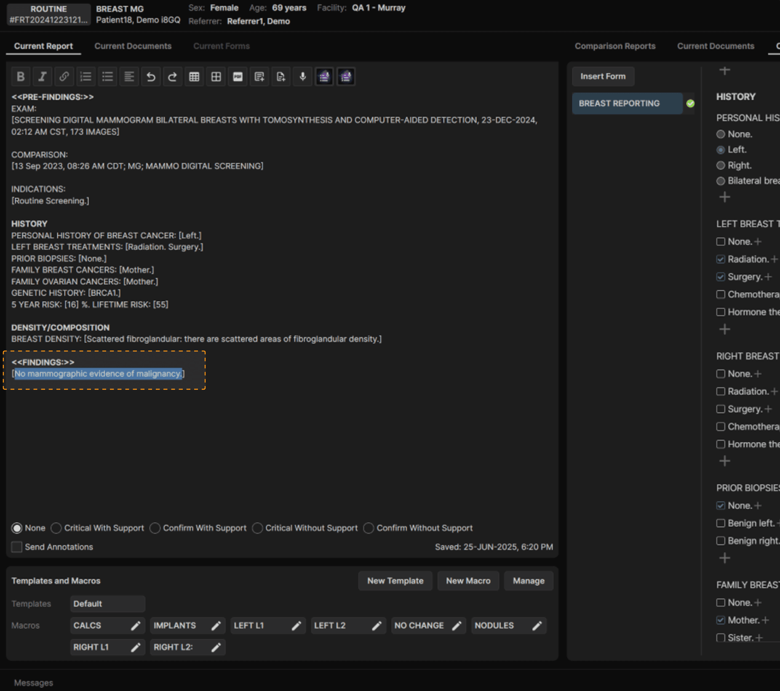Edit the NODULES macro pencil icon

pyautogui.click(x=537, y=626)
